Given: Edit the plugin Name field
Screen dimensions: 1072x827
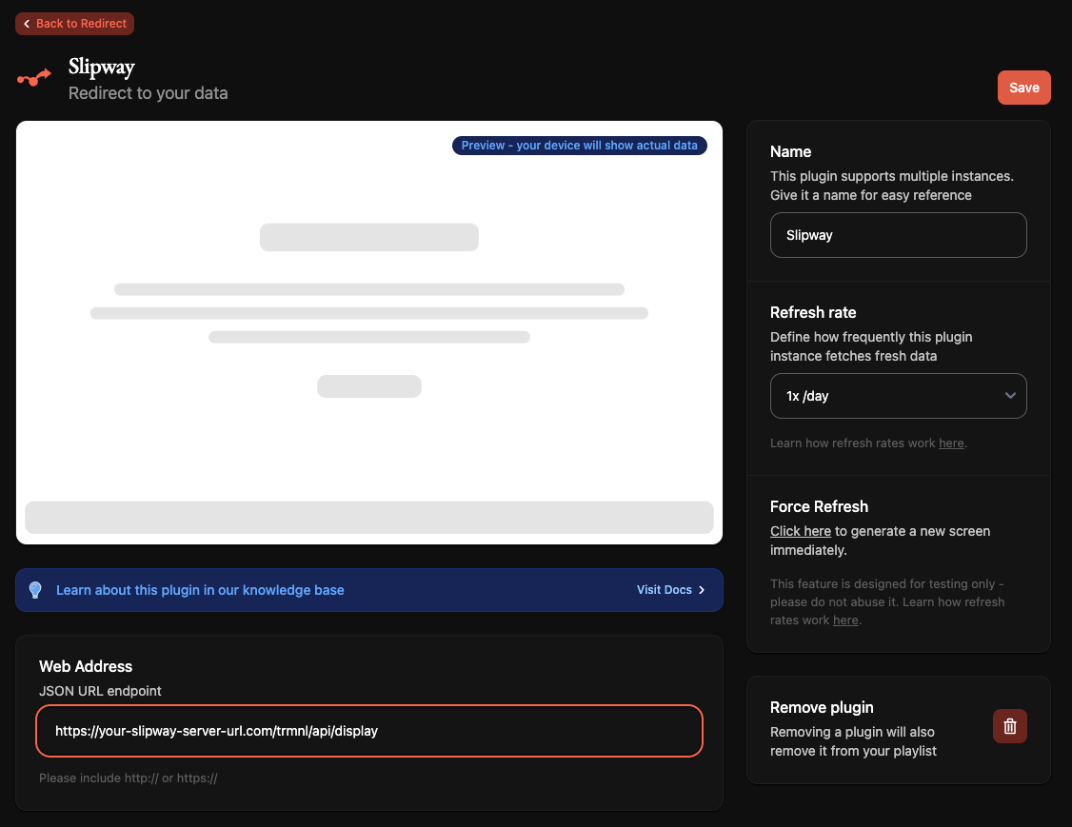Looking at the screenshot, I should 898,235.
